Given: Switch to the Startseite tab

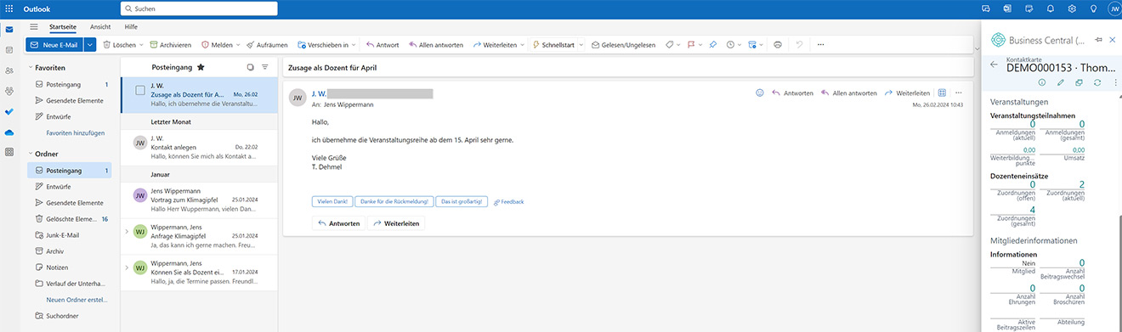Looking at the screenshot, I should click(x=62, y=27).
